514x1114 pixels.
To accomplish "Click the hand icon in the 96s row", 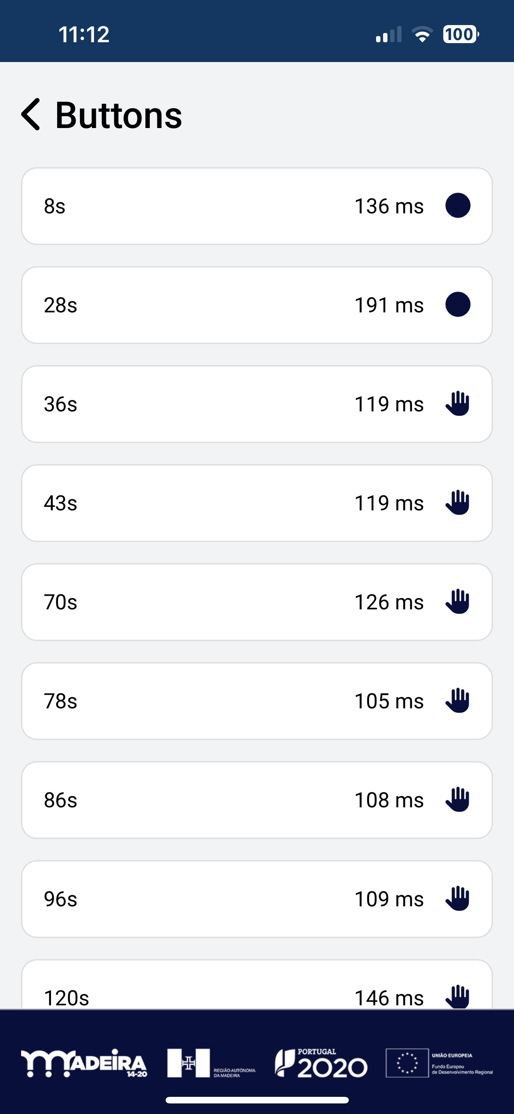I will tap(458, 898).
